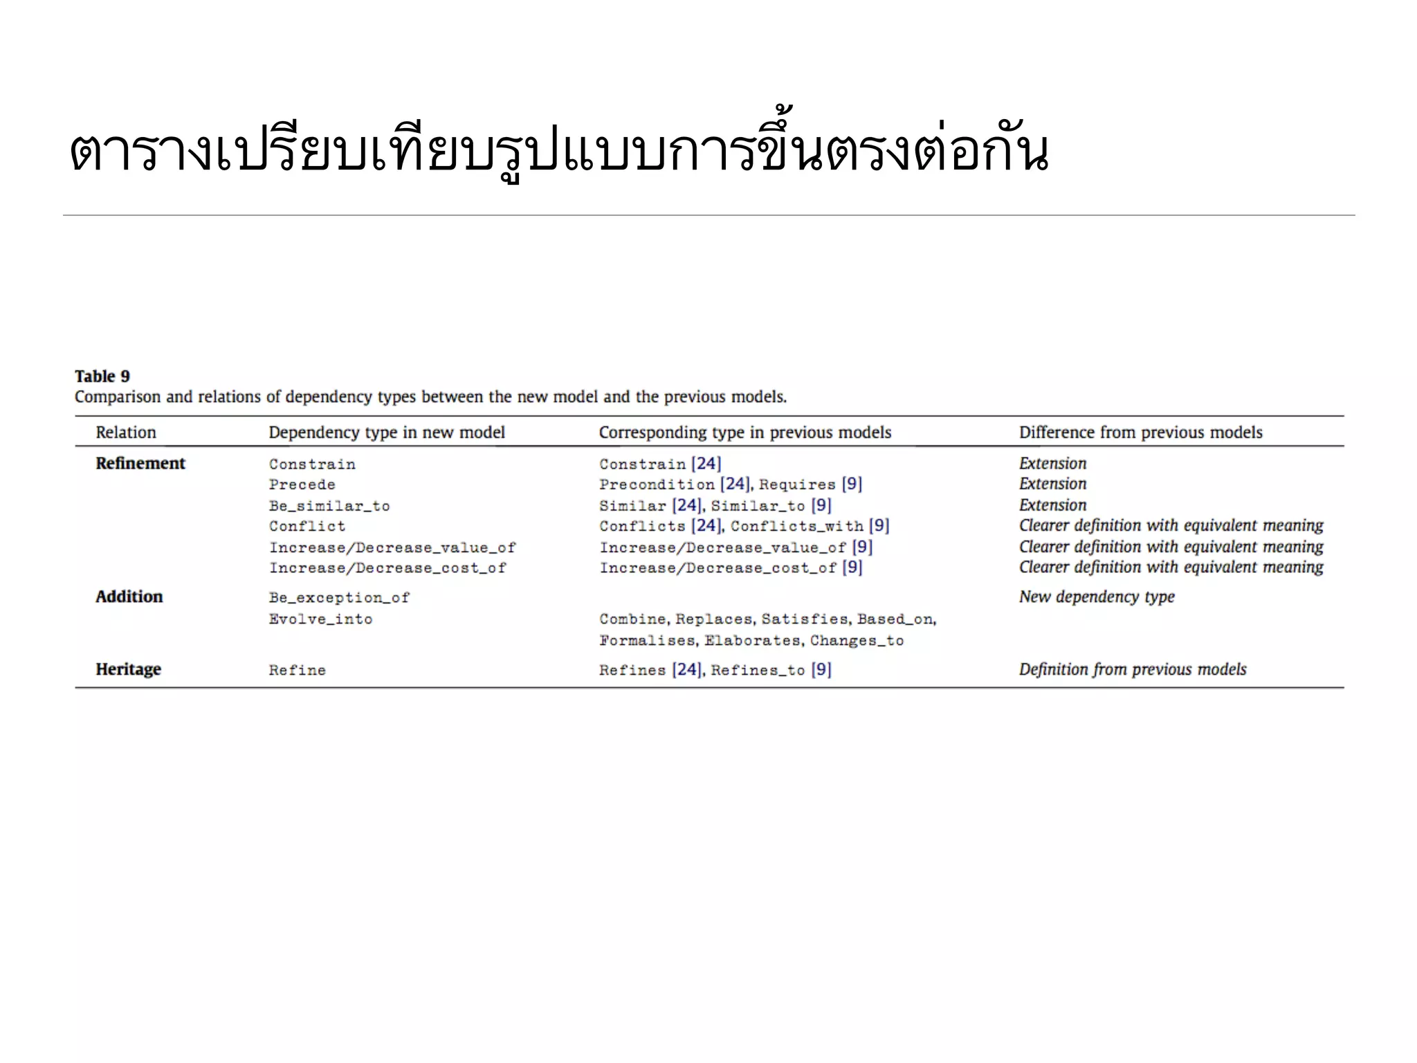Image resolution: width=1417 pixels, height=1063 pixels.
Task: Open citation [24] beside 'Similar'
Action: point(686,505)
